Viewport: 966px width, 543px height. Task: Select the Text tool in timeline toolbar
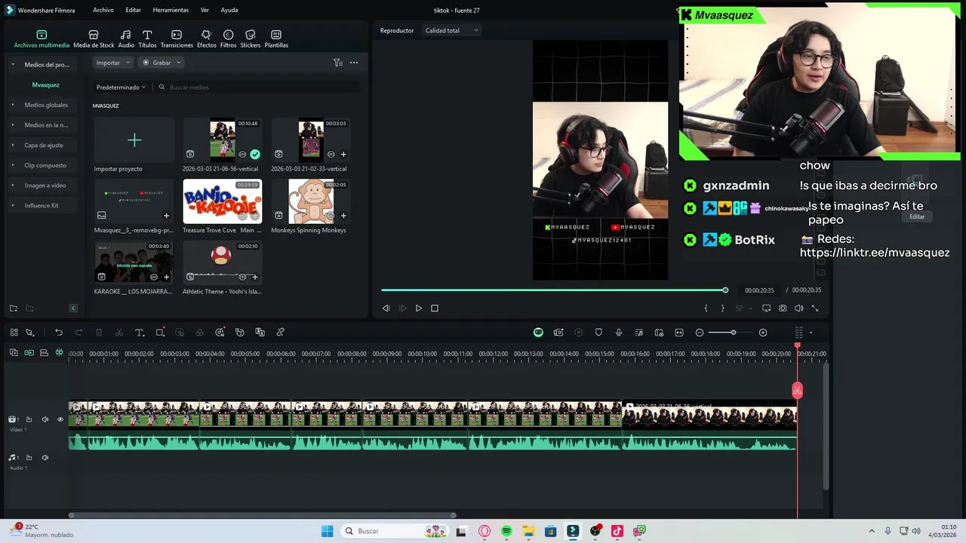(x=140, y=333)
